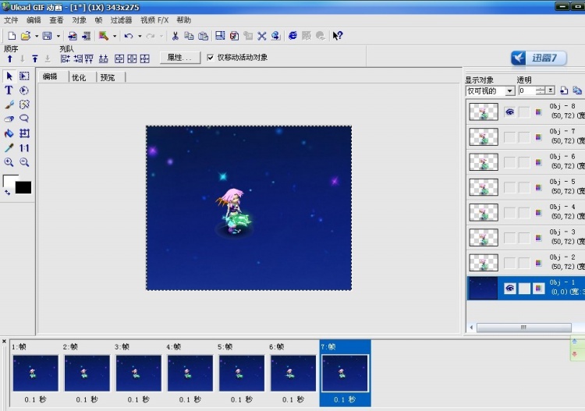Select the Obj - 5 thumbnail in object list

coord(484,187)
